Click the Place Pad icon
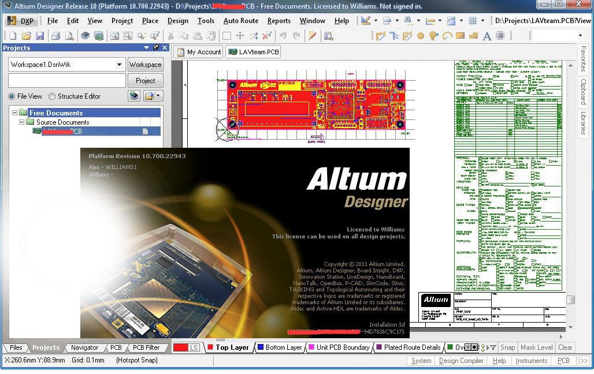The height and width of the screenshot is (374, 594). pyautogui.click(x=421, y=36)
